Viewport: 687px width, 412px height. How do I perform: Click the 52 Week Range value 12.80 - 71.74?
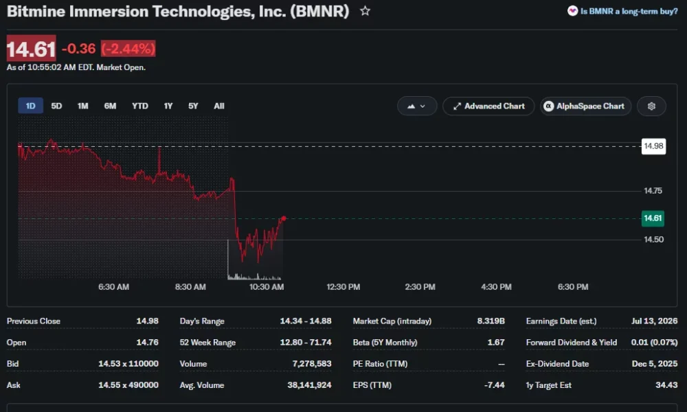[306, 342]
